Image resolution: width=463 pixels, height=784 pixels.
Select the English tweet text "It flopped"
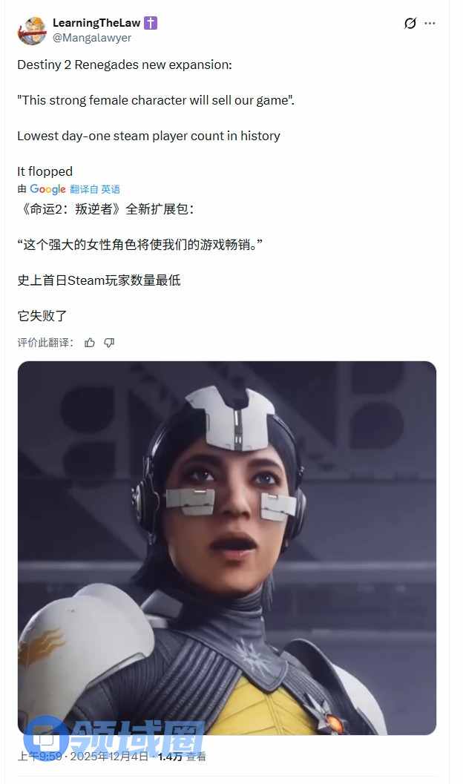click(x=45, y=171)
